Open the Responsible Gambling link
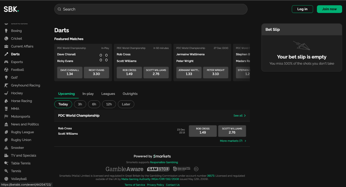346x187 pixels. 164,162
